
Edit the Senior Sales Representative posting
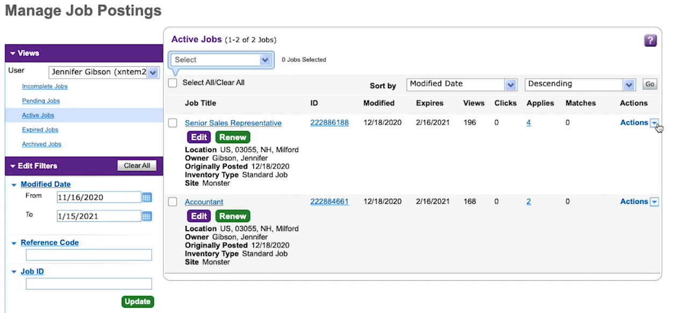[x=198, y=137]
